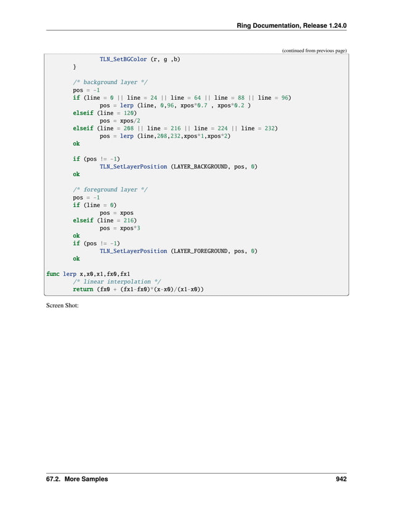Click the header "Ring Documentation, Release 1.24.0"
Viewport: 393px width, 508px height.
click(x=291, y=26)
